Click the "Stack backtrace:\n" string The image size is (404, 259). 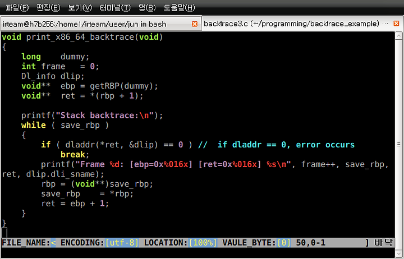point(104,115)
